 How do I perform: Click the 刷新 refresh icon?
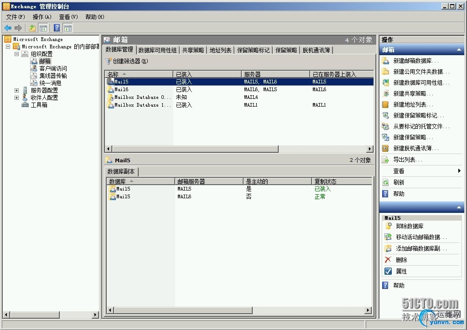pos(386,182)
